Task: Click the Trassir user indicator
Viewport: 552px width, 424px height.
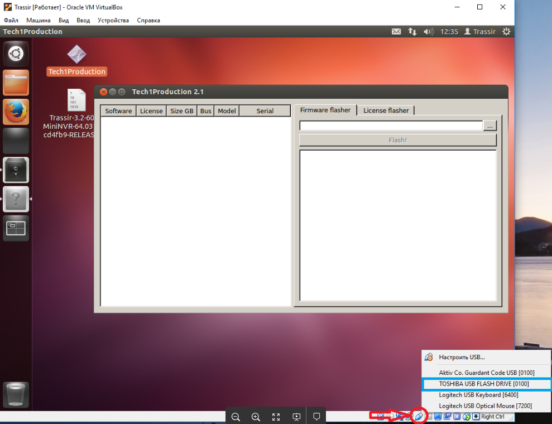Action: [x=479, y=32]
